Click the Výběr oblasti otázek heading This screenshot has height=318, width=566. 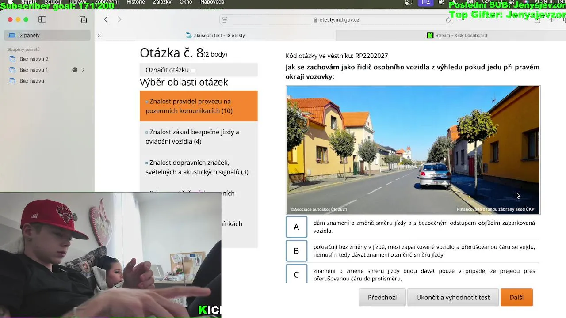184,82
